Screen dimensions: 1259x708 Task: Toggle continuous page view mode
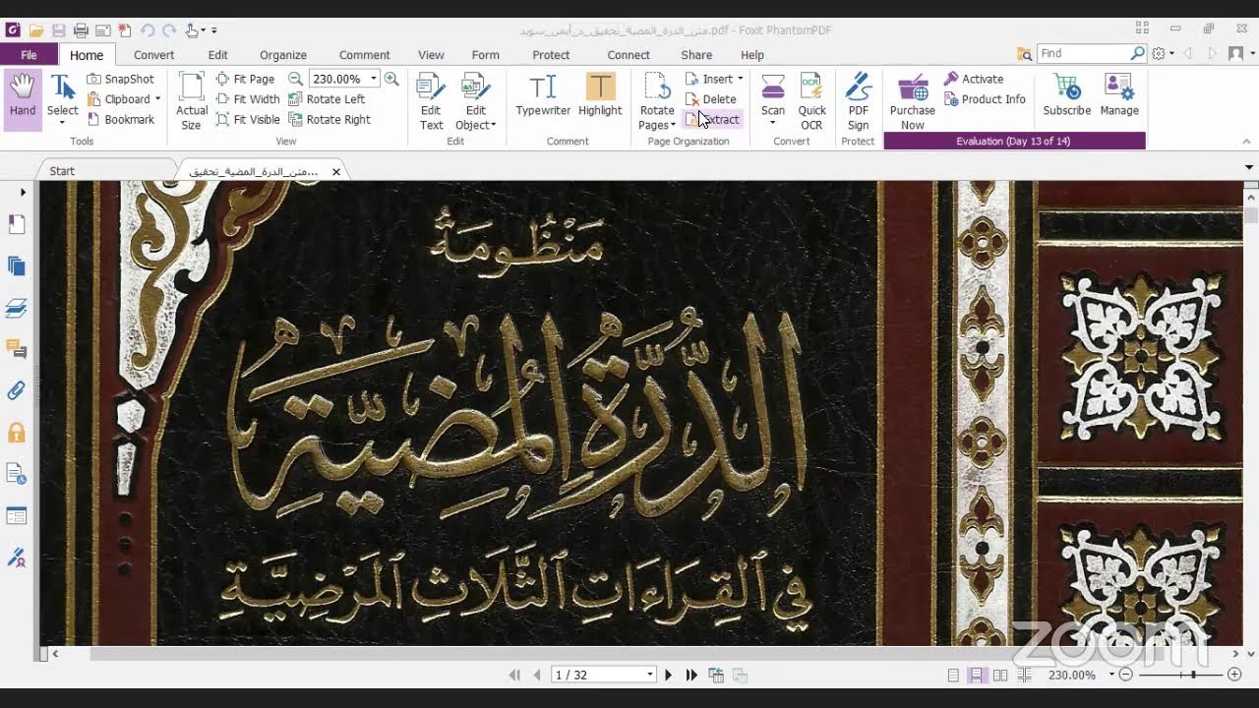pyautogui.click(x=977, y=676)
